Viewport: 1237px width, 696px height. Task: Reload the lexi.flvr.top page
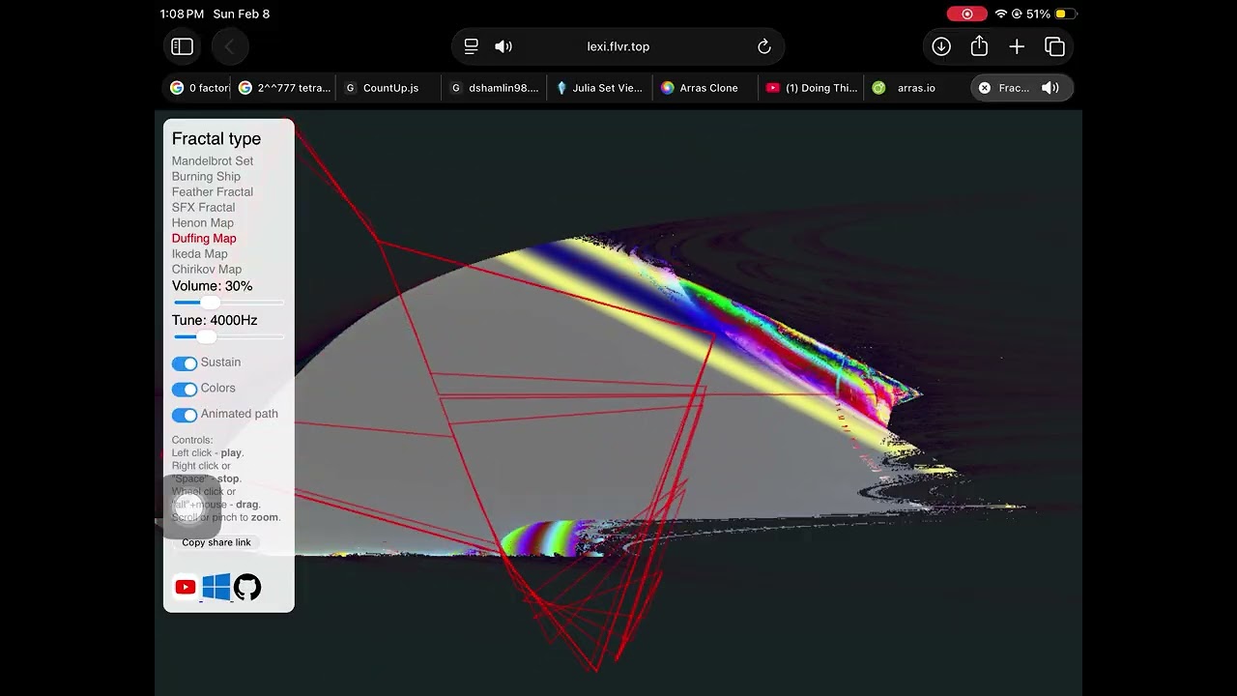click(764, 46)
